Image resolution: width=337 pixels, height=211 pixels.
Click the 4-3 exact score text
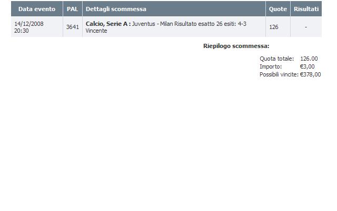pos(242,24)
